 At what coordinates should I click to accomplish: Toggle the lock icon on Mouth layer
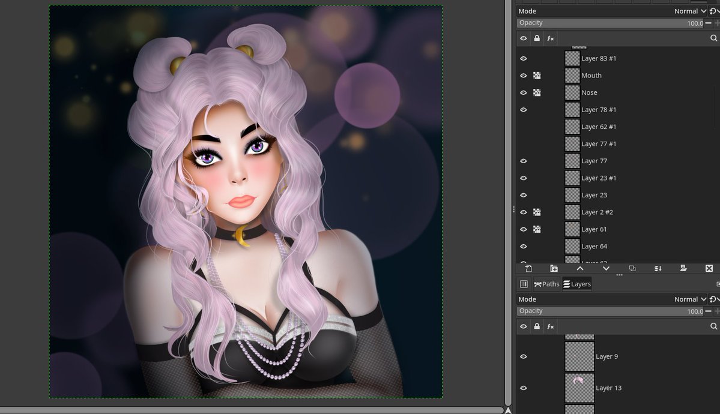tap(537, 75)
